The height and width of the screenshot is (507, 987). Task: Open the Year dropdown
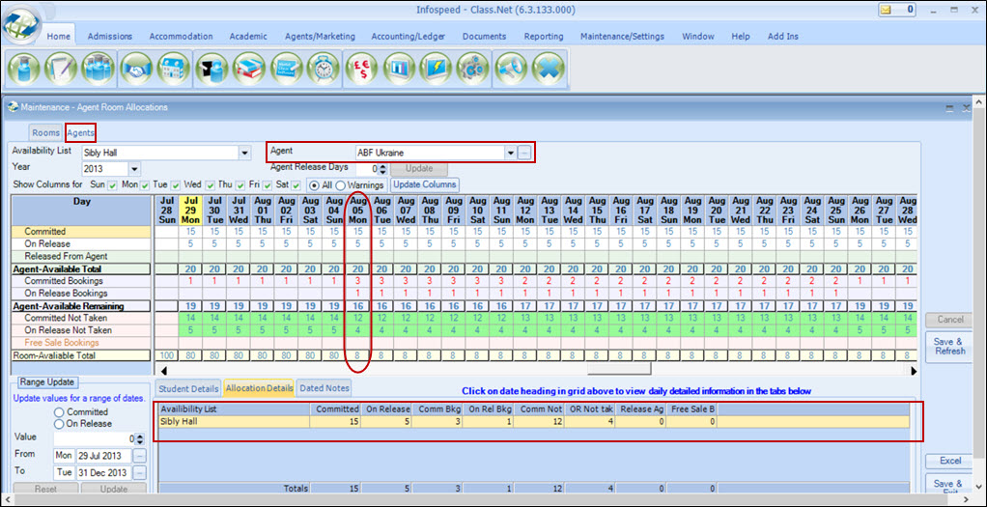(x=133, y=169)
